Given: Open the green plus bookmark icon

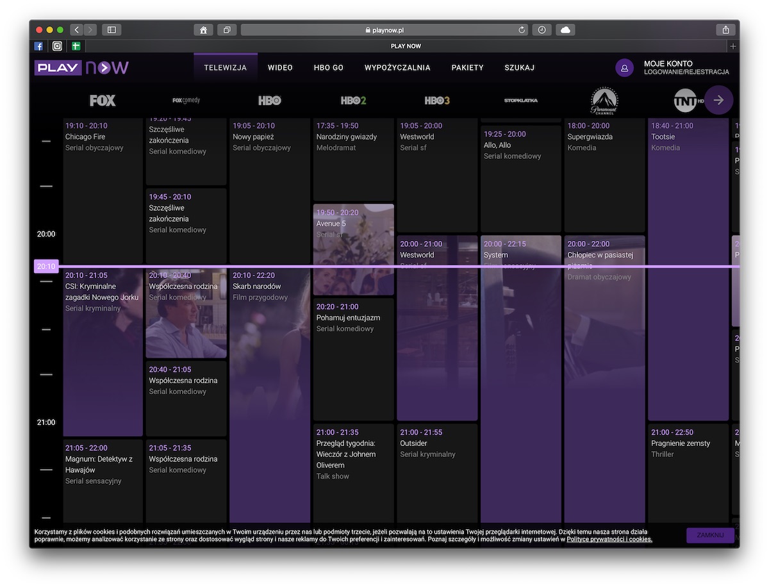Looking at the screenshot, I should click(x=76, y=46).
